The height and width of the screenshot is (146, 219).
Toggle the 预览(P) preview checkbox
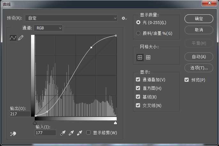click(x=187, y=80)
